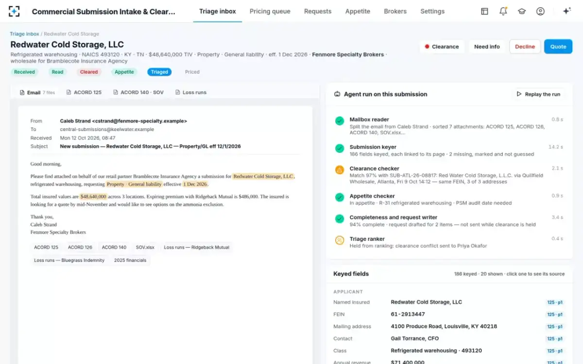Viewport: 583px width, 364px height.
Task: Click Keyed fields panel heading
Action: coord(351,274)
